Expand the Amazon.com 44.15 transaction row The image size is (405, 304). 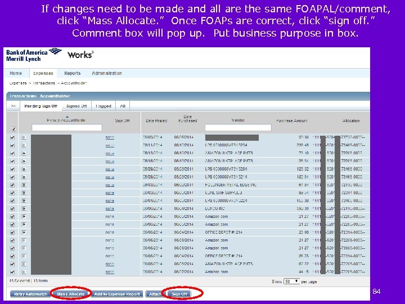pos(24,272)
